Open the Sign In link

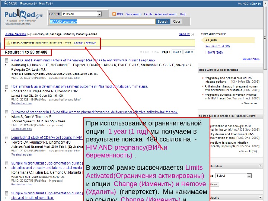tap(256, 4)
